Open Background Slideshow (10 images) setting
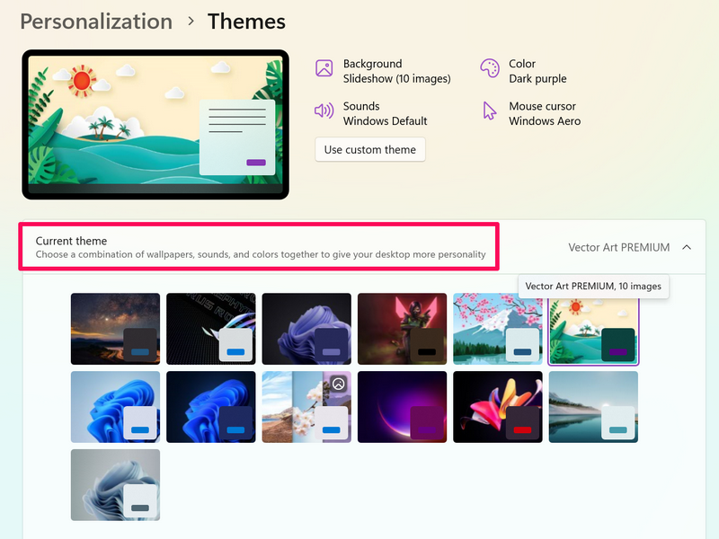719x539 pixels. point(396,71)
